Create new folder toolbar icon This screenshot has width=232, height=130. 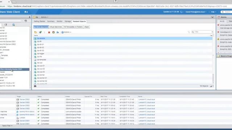(36, 32)
